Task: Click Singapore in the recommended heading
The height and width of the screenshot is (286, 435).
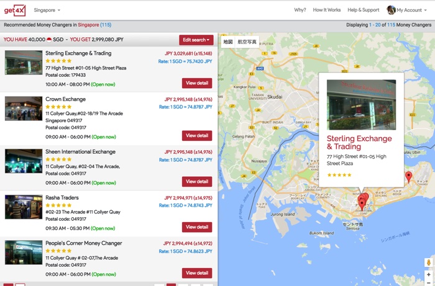Action: point(88,25)
